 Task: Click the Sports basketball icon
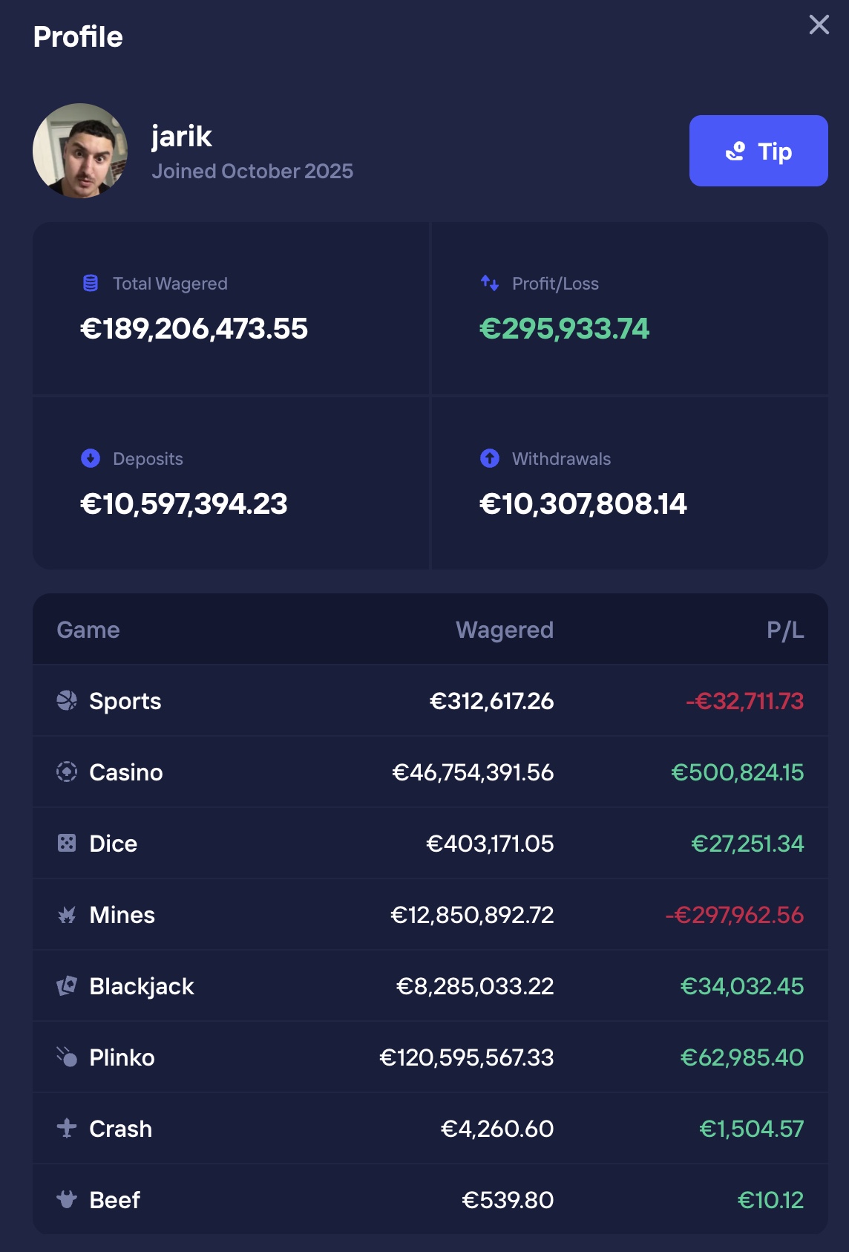click(x=67, y=700)
